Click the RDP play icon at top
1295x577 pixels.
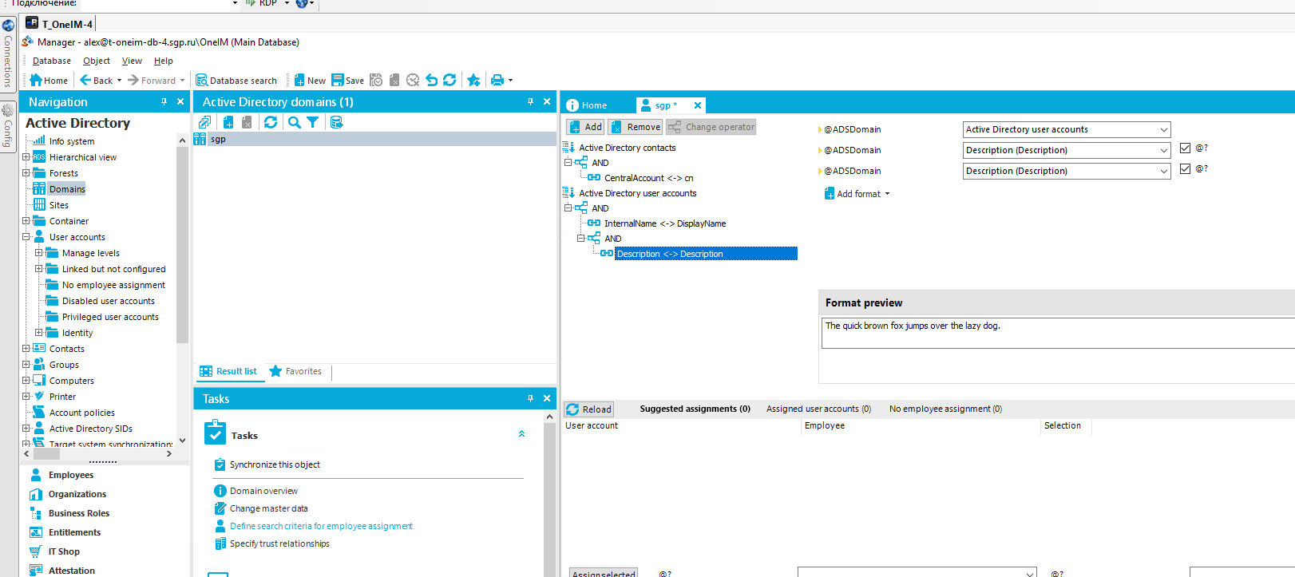point(250,3)
